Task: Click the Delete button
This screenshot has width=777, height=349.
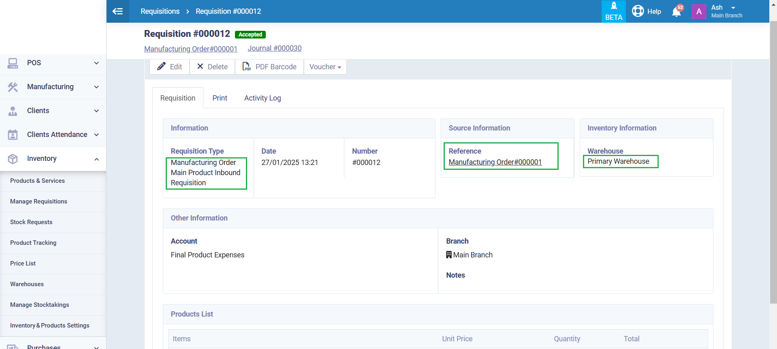Action: pos(212,67)
